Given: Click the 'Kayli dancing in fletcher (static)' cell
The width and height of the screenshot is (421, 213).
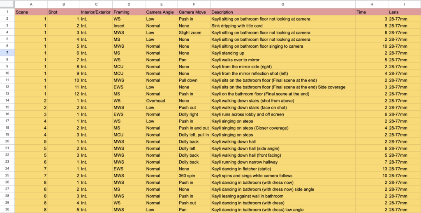Looking at the screenshot, I should (283, 169).
